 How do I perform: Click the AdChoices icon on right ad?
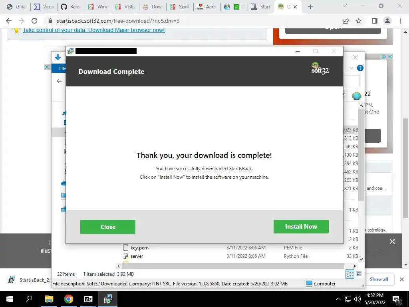click(x=384, y=56)
